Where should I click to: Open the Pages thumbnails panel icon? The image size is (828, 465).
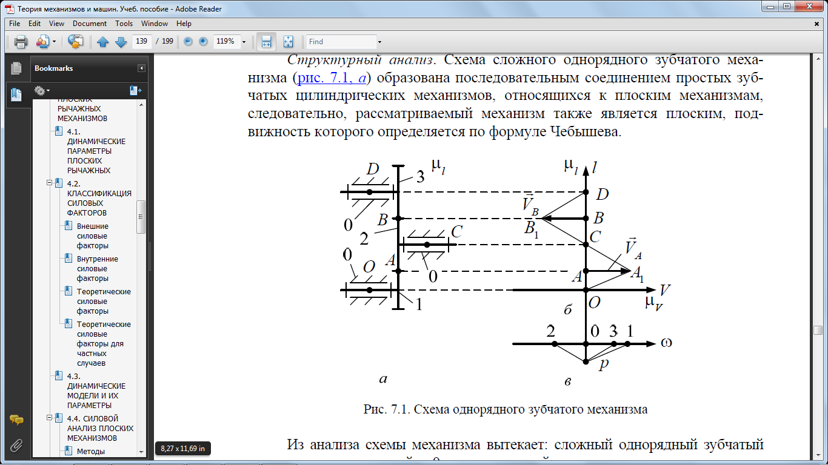coord(16,68)
